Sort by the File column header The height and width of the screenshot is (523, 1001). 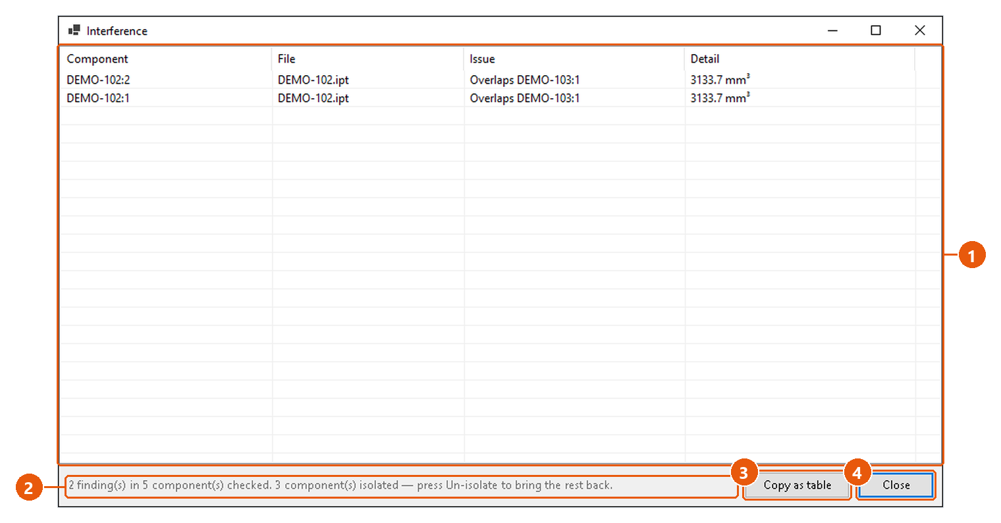pyautogui.click(x=367, y=59)
